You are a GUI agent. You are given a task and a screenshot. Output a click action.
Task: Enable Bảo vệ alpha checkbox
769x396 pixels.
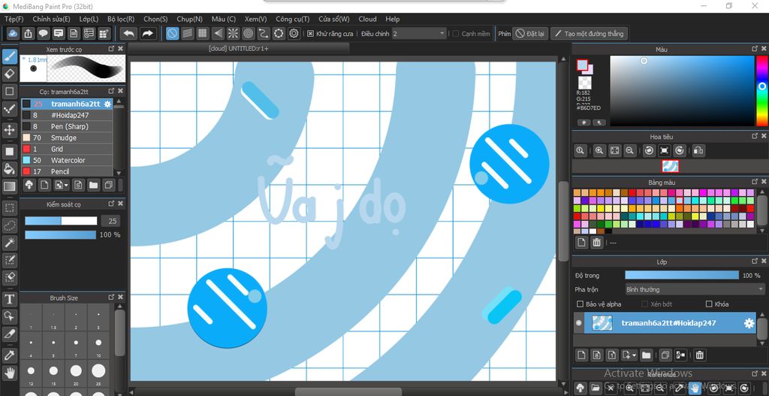point(581,304)
